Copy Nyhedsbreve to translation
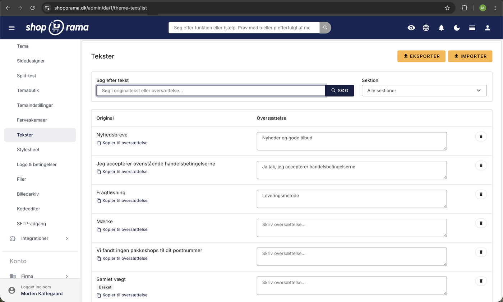The image size is (503, 302). (122, 143)
